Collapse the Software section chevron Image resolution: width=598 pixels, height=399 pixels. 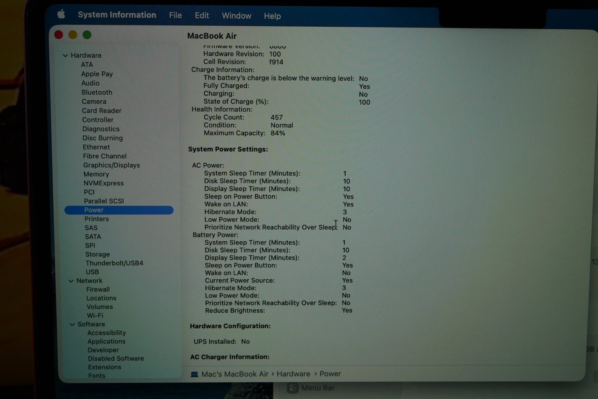(72, 324)
